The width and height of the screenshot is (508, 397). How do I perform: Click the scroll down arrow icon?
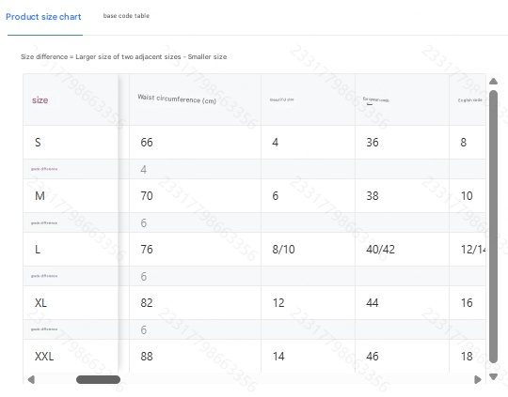pos(493,377)
